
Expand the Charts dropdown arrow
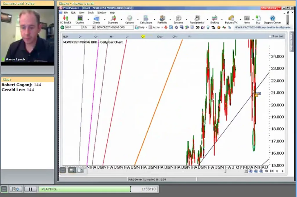tap(105, 19)
